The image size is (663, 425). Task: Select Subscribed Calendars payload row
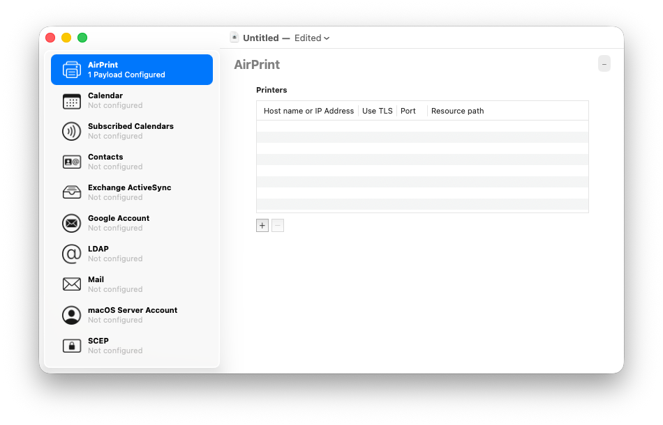pyautogui.click(x=132, y=131)
